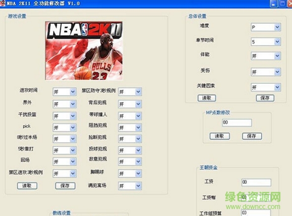
Task: Focus the 工作组预算 input field
Action: [256, 213]
